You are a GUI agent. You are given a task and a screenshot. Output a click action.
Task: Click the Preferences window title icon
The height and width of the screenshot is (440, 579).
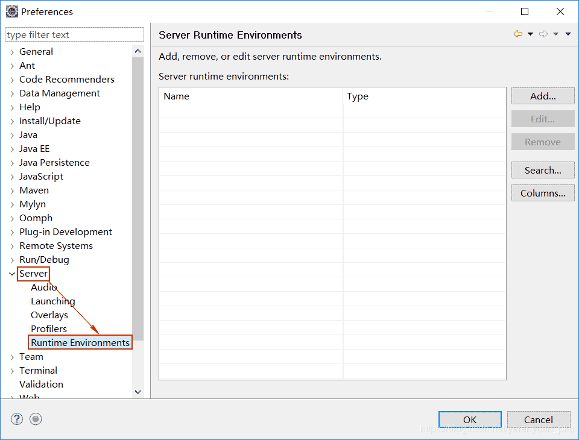12,12
